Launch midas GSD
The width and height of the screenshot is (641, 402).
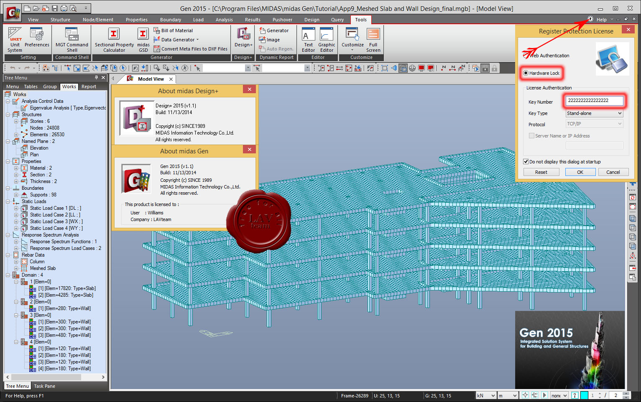click(x=143, y=40)
